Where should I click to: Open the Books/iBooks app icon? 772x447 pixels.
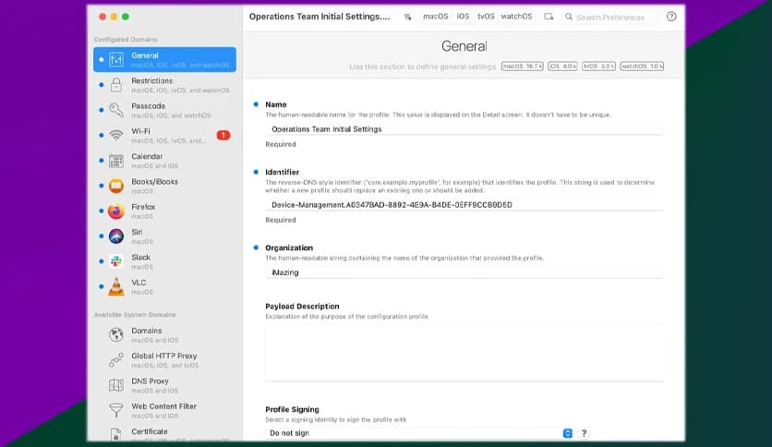click(x=116, y=186)
